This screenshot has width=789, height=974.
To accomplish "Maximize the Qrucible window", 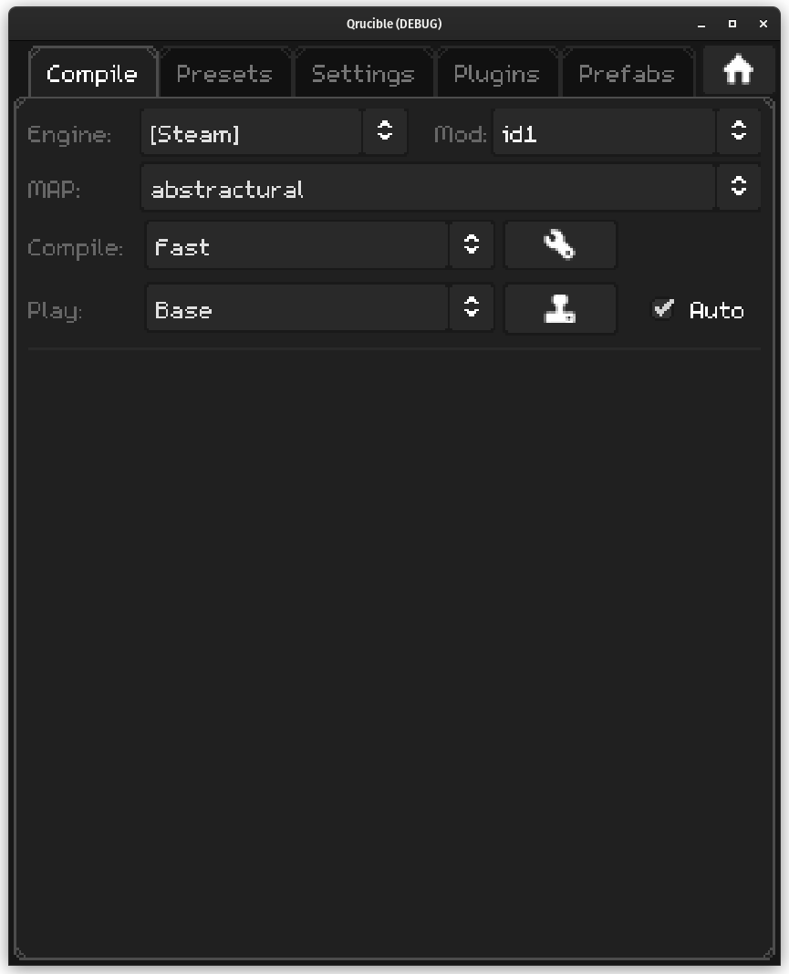I will pos(732,24).
